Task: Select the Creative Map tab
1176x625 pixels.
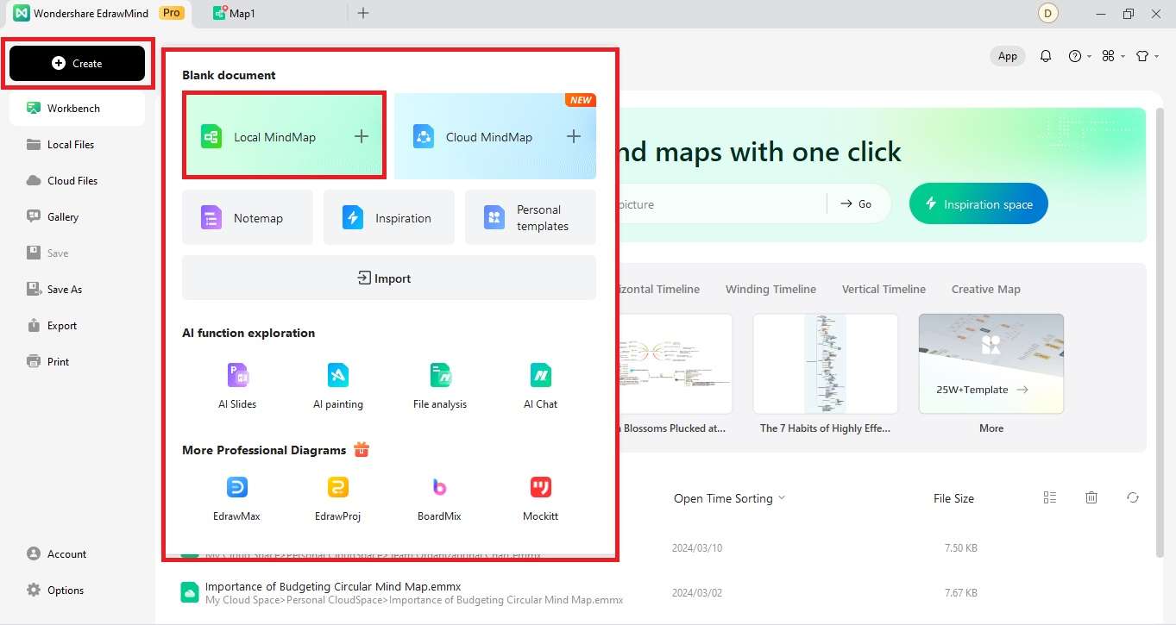Action: 985,290
